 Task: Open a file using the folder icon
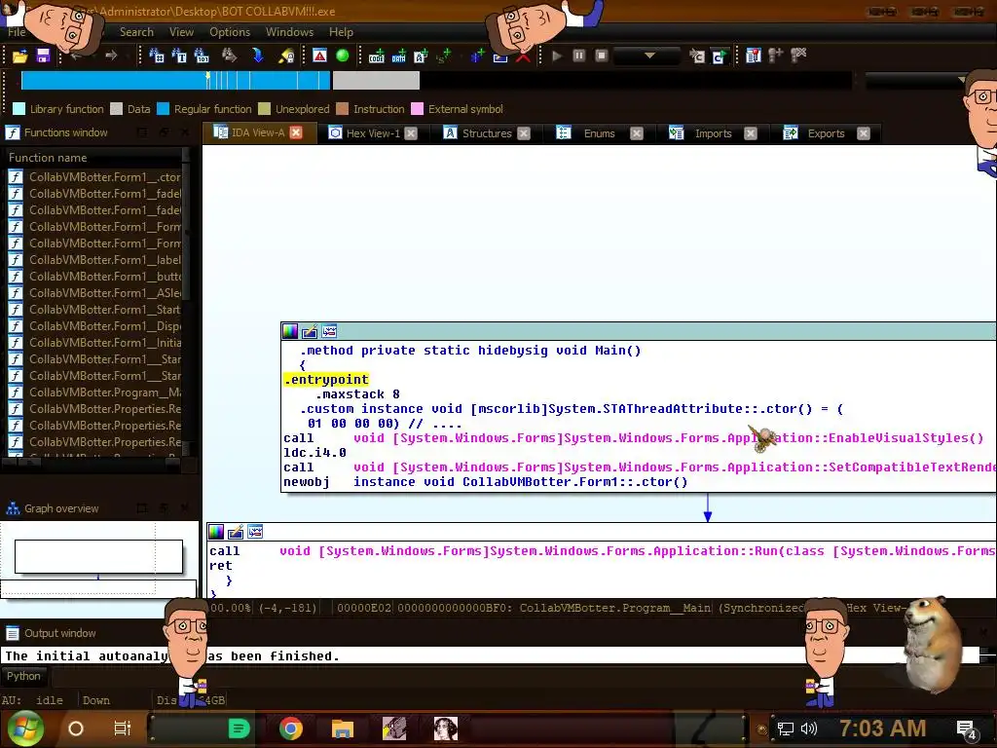(19, 56)
